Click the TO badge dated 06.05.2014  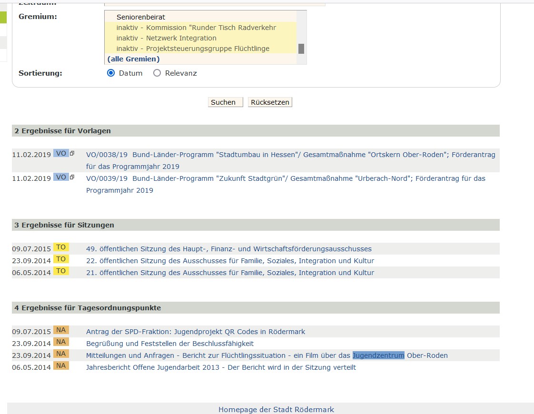[x=61, y=271]
